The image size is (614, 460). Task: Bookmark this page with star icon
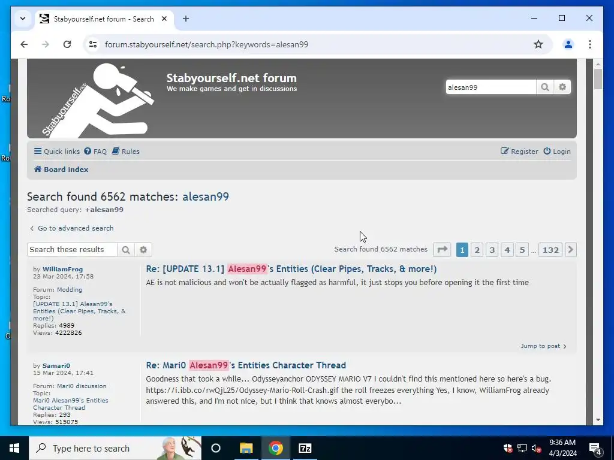[538, 44]
